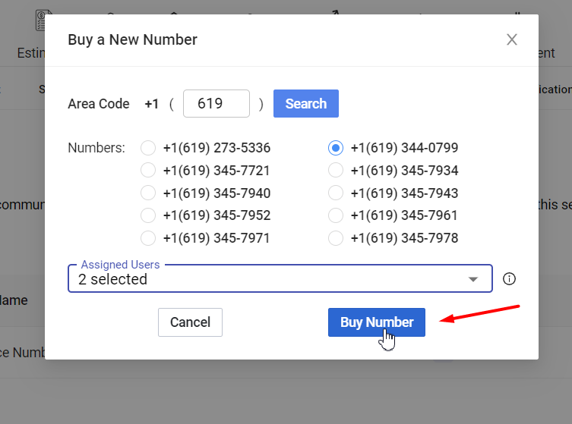Click the Buy Number button

click(377, 322)
